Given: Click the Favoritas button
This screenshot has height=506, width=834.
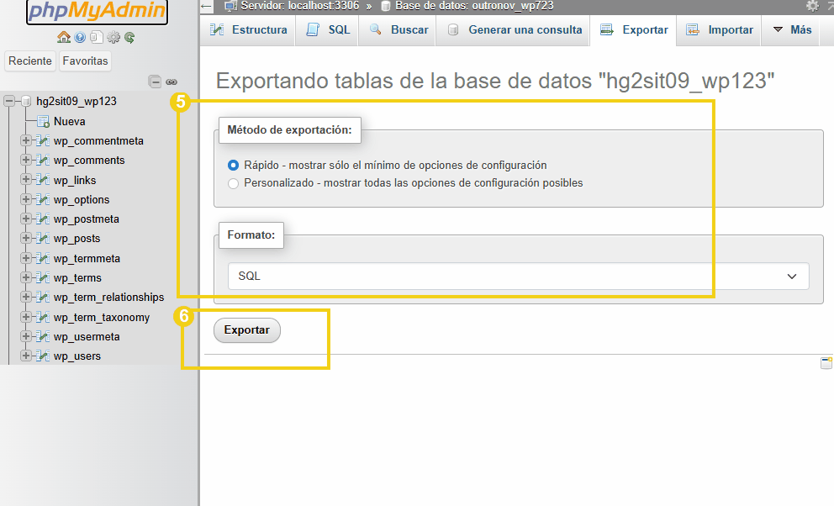Looking at the screenshot, I should (x=85, y=61).
